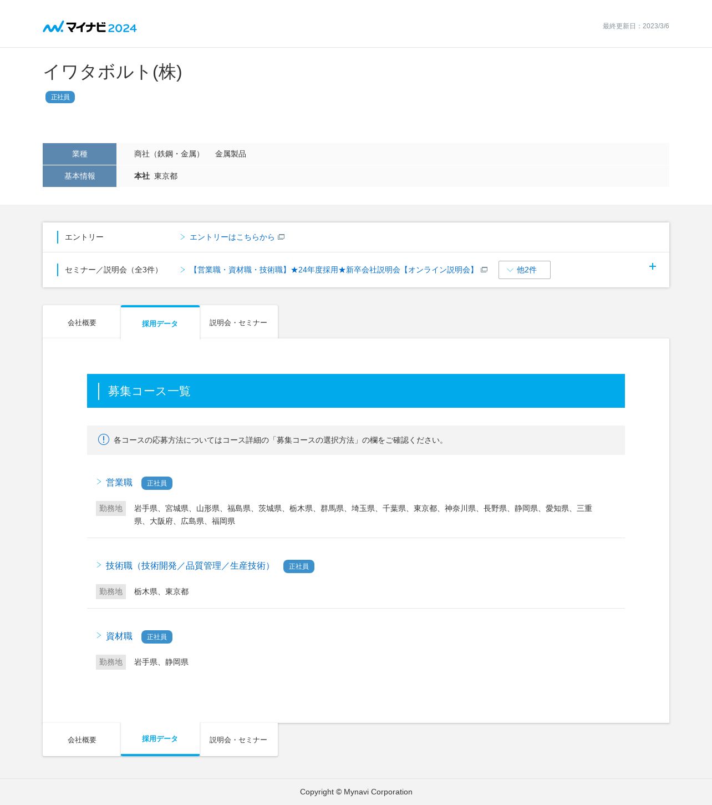712x805 pixels.
Task: Click the 正社員 badge next to 技術職
Action: click(299, 566)
